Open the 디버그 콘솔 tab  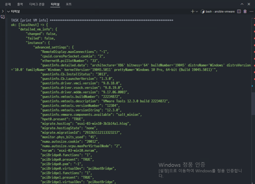pyautogui.click(x=37, y=4)
